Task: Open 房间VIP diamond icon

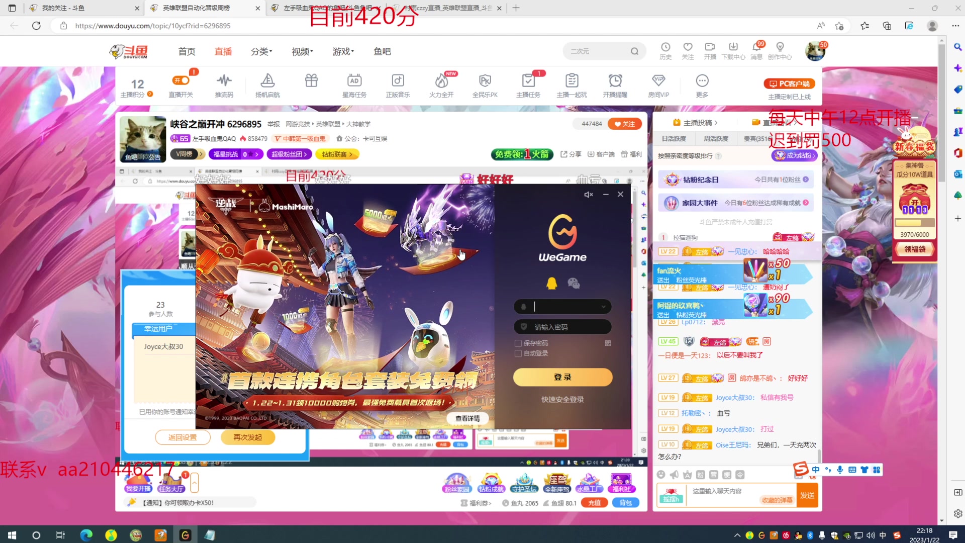Action: pyautogui.click(x=658, y=80)
